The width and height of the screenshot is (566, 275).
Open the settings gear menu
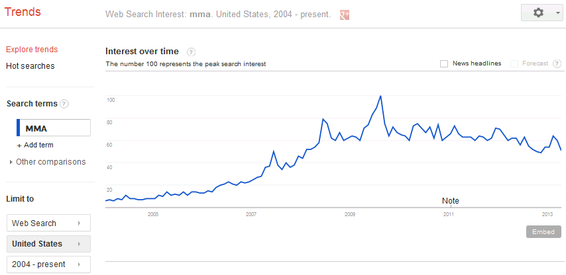pos(543,13)
